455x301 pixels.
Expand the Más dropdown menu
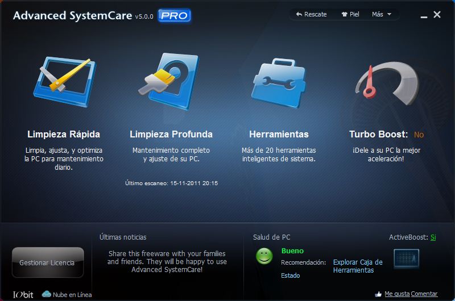[382, 14]
